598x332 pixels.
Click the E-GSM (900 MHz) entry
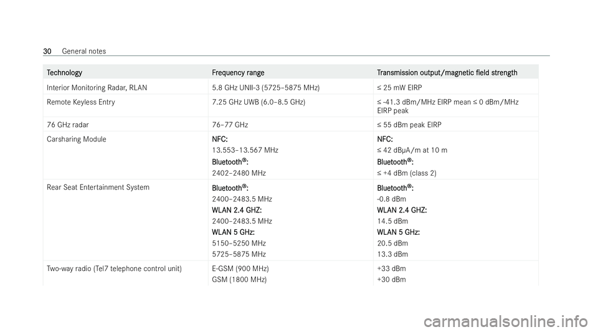(240, 268)
